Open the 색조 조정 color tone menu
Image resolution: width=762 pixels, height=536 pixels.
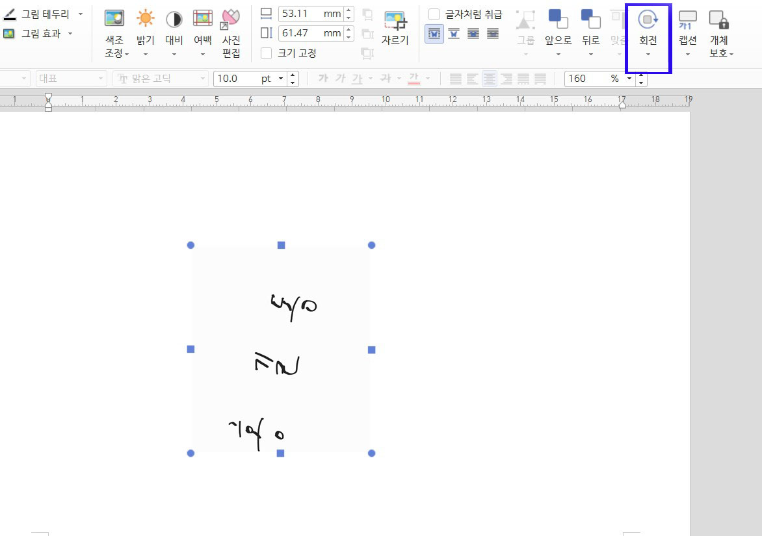[114, 34]
